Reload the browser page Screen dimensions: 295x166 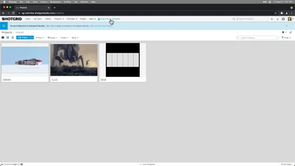[x=13, y=13]
